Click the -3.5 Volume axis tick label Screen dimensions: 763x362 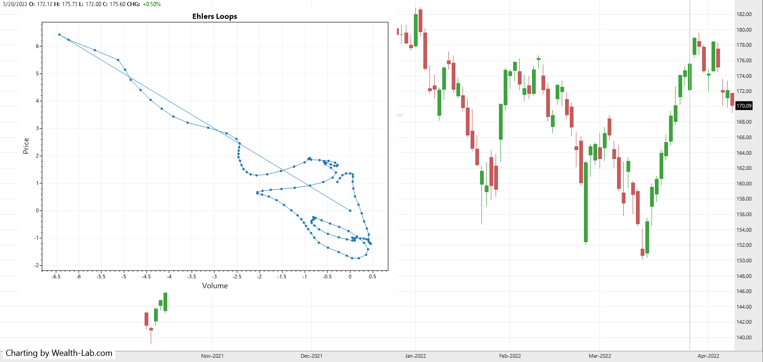pos(191,277)
